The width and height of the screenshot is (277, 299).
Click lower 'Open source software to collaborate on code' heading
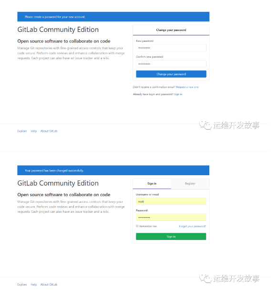(64, 195)
